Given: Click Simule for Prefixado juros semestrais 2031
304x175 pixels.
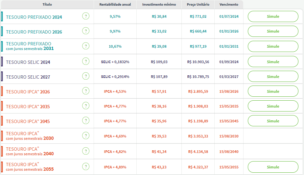Looking at the screenshot, I should (273, 46).
